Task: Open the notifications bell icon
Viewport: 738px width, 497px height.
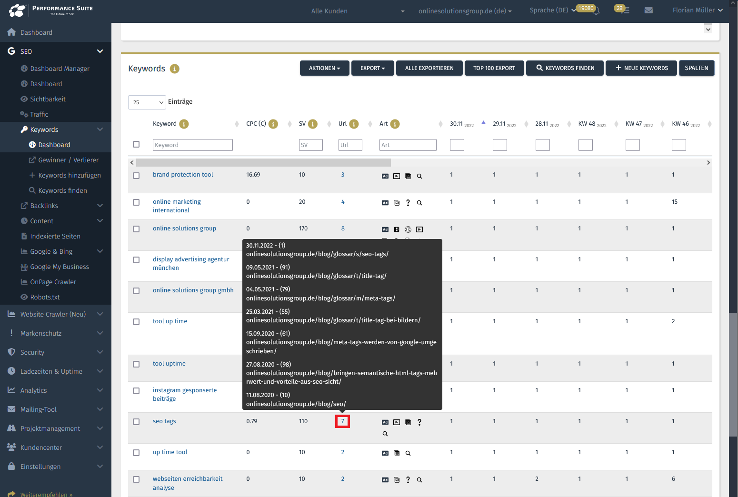Action: tap(596, 10)
